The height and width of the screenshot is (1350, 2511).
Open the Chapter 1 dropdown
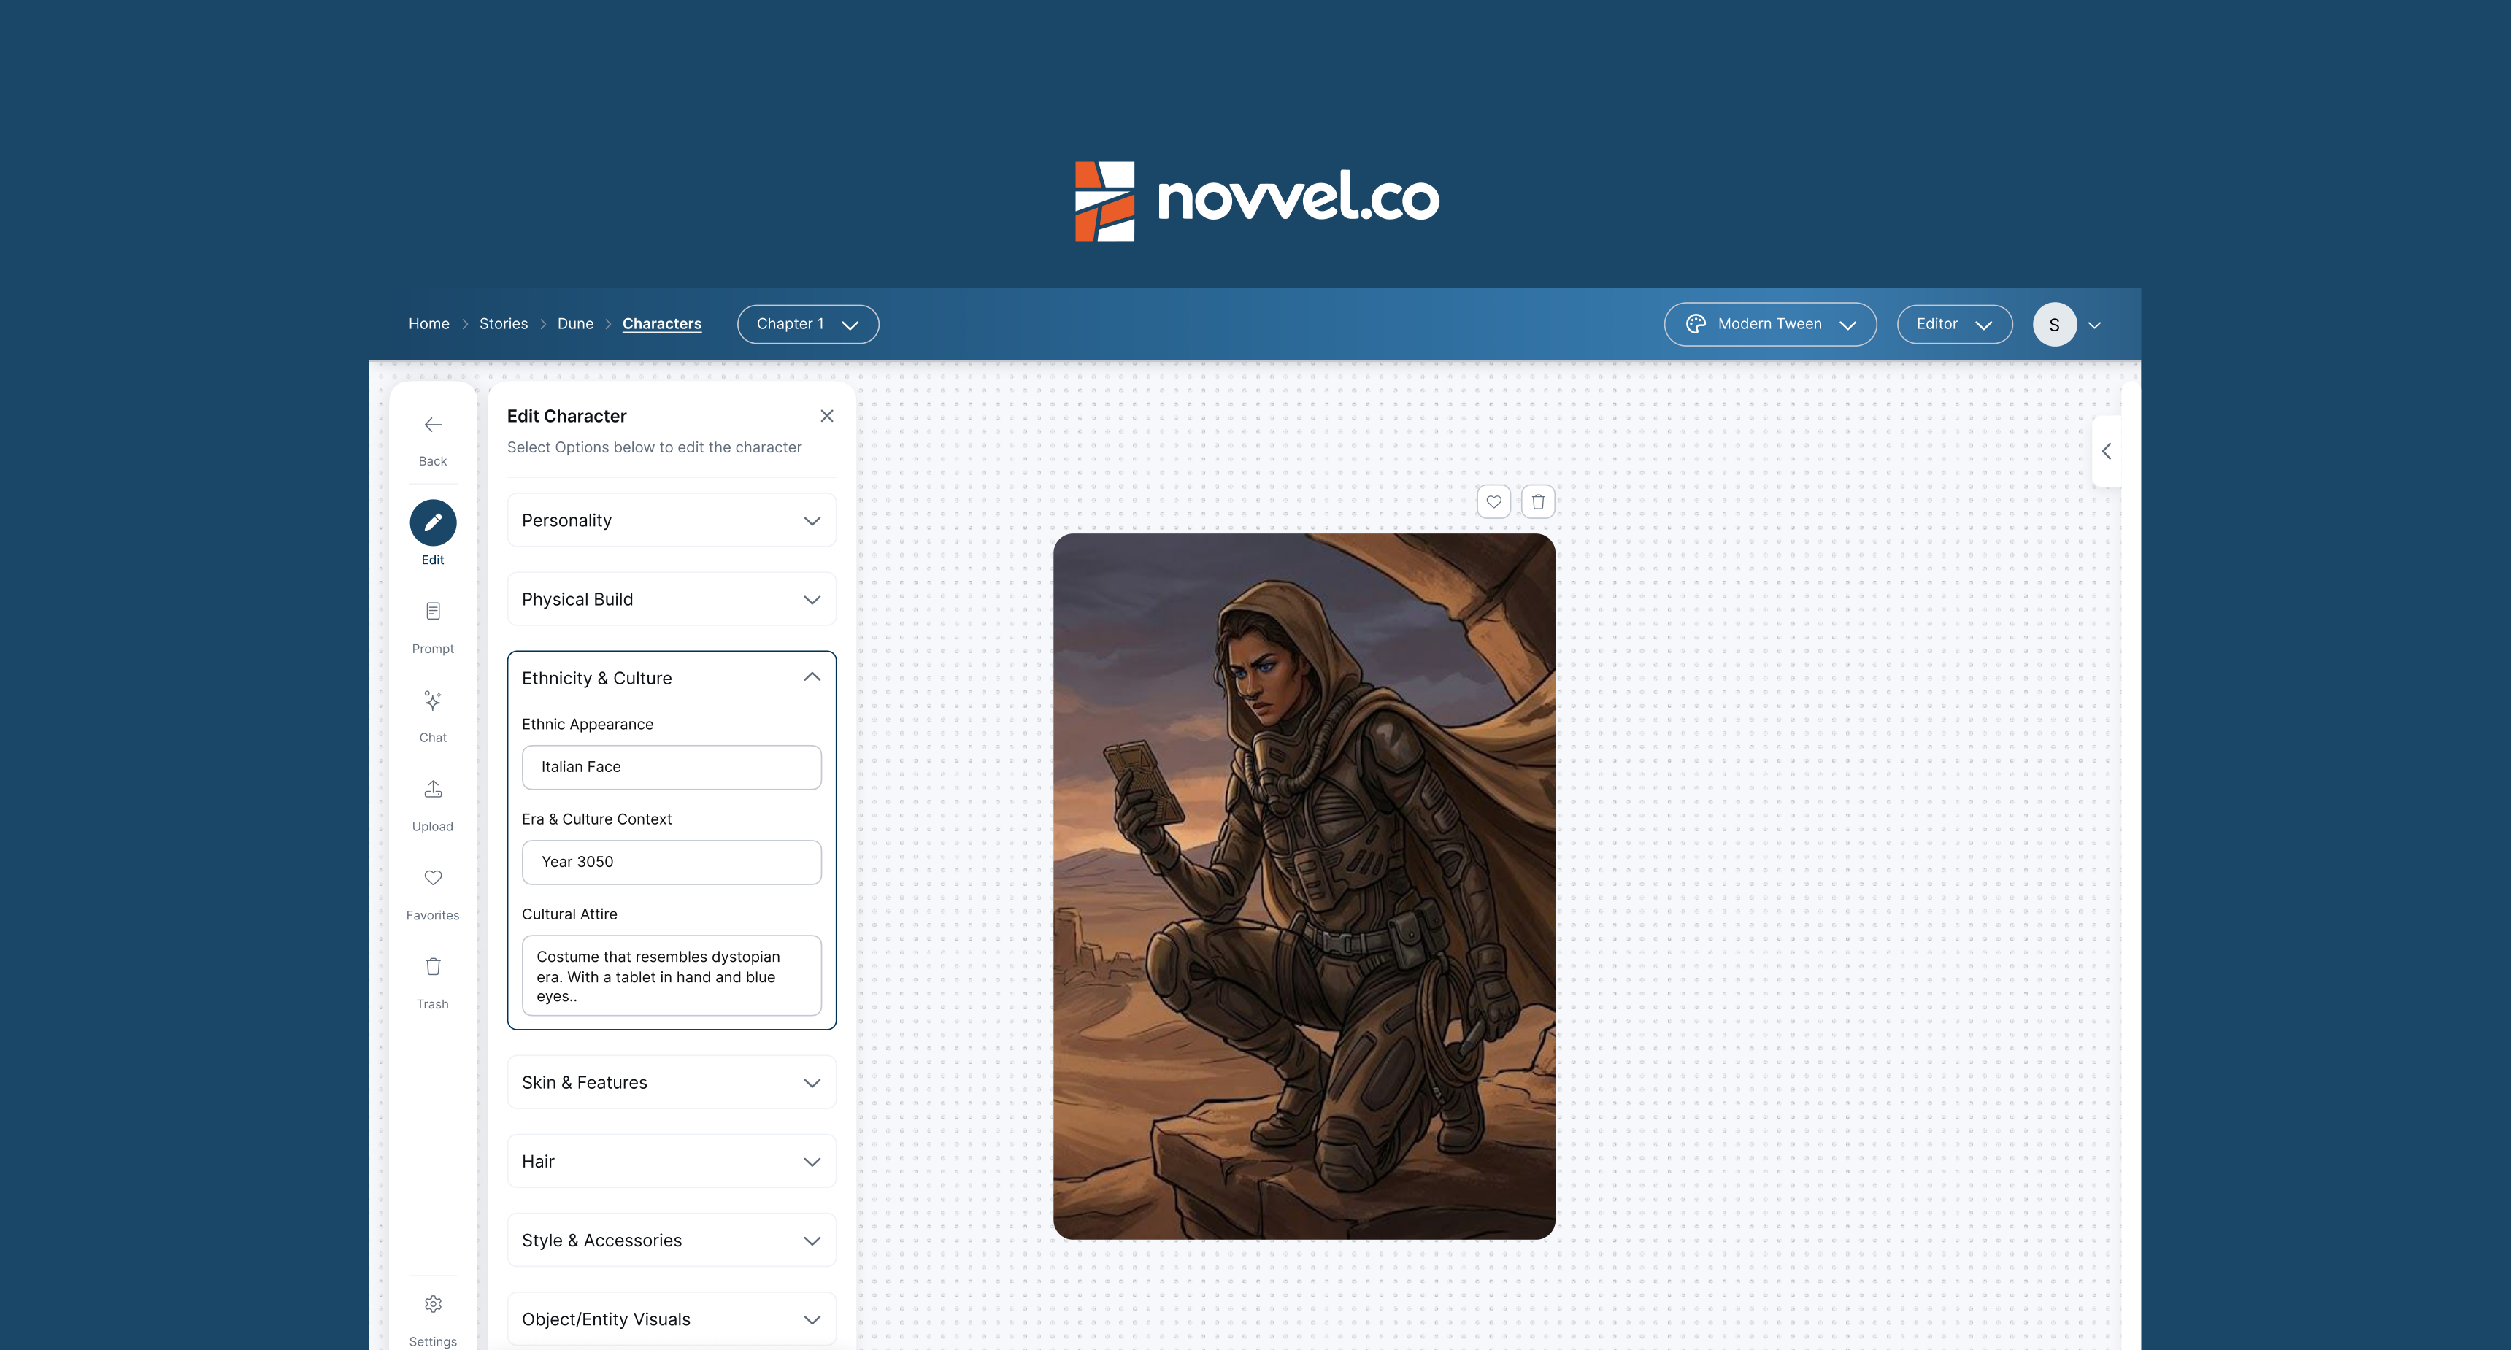click(x=808, y=325)
